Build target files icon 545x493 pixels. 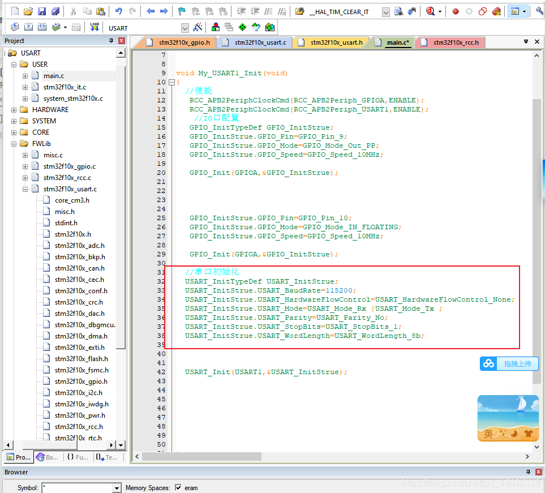point(28,27)
